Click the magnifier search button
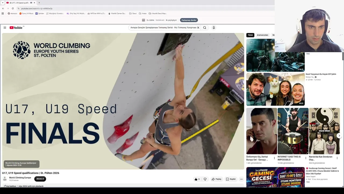344x194 pixels. [x=205, y=27]
